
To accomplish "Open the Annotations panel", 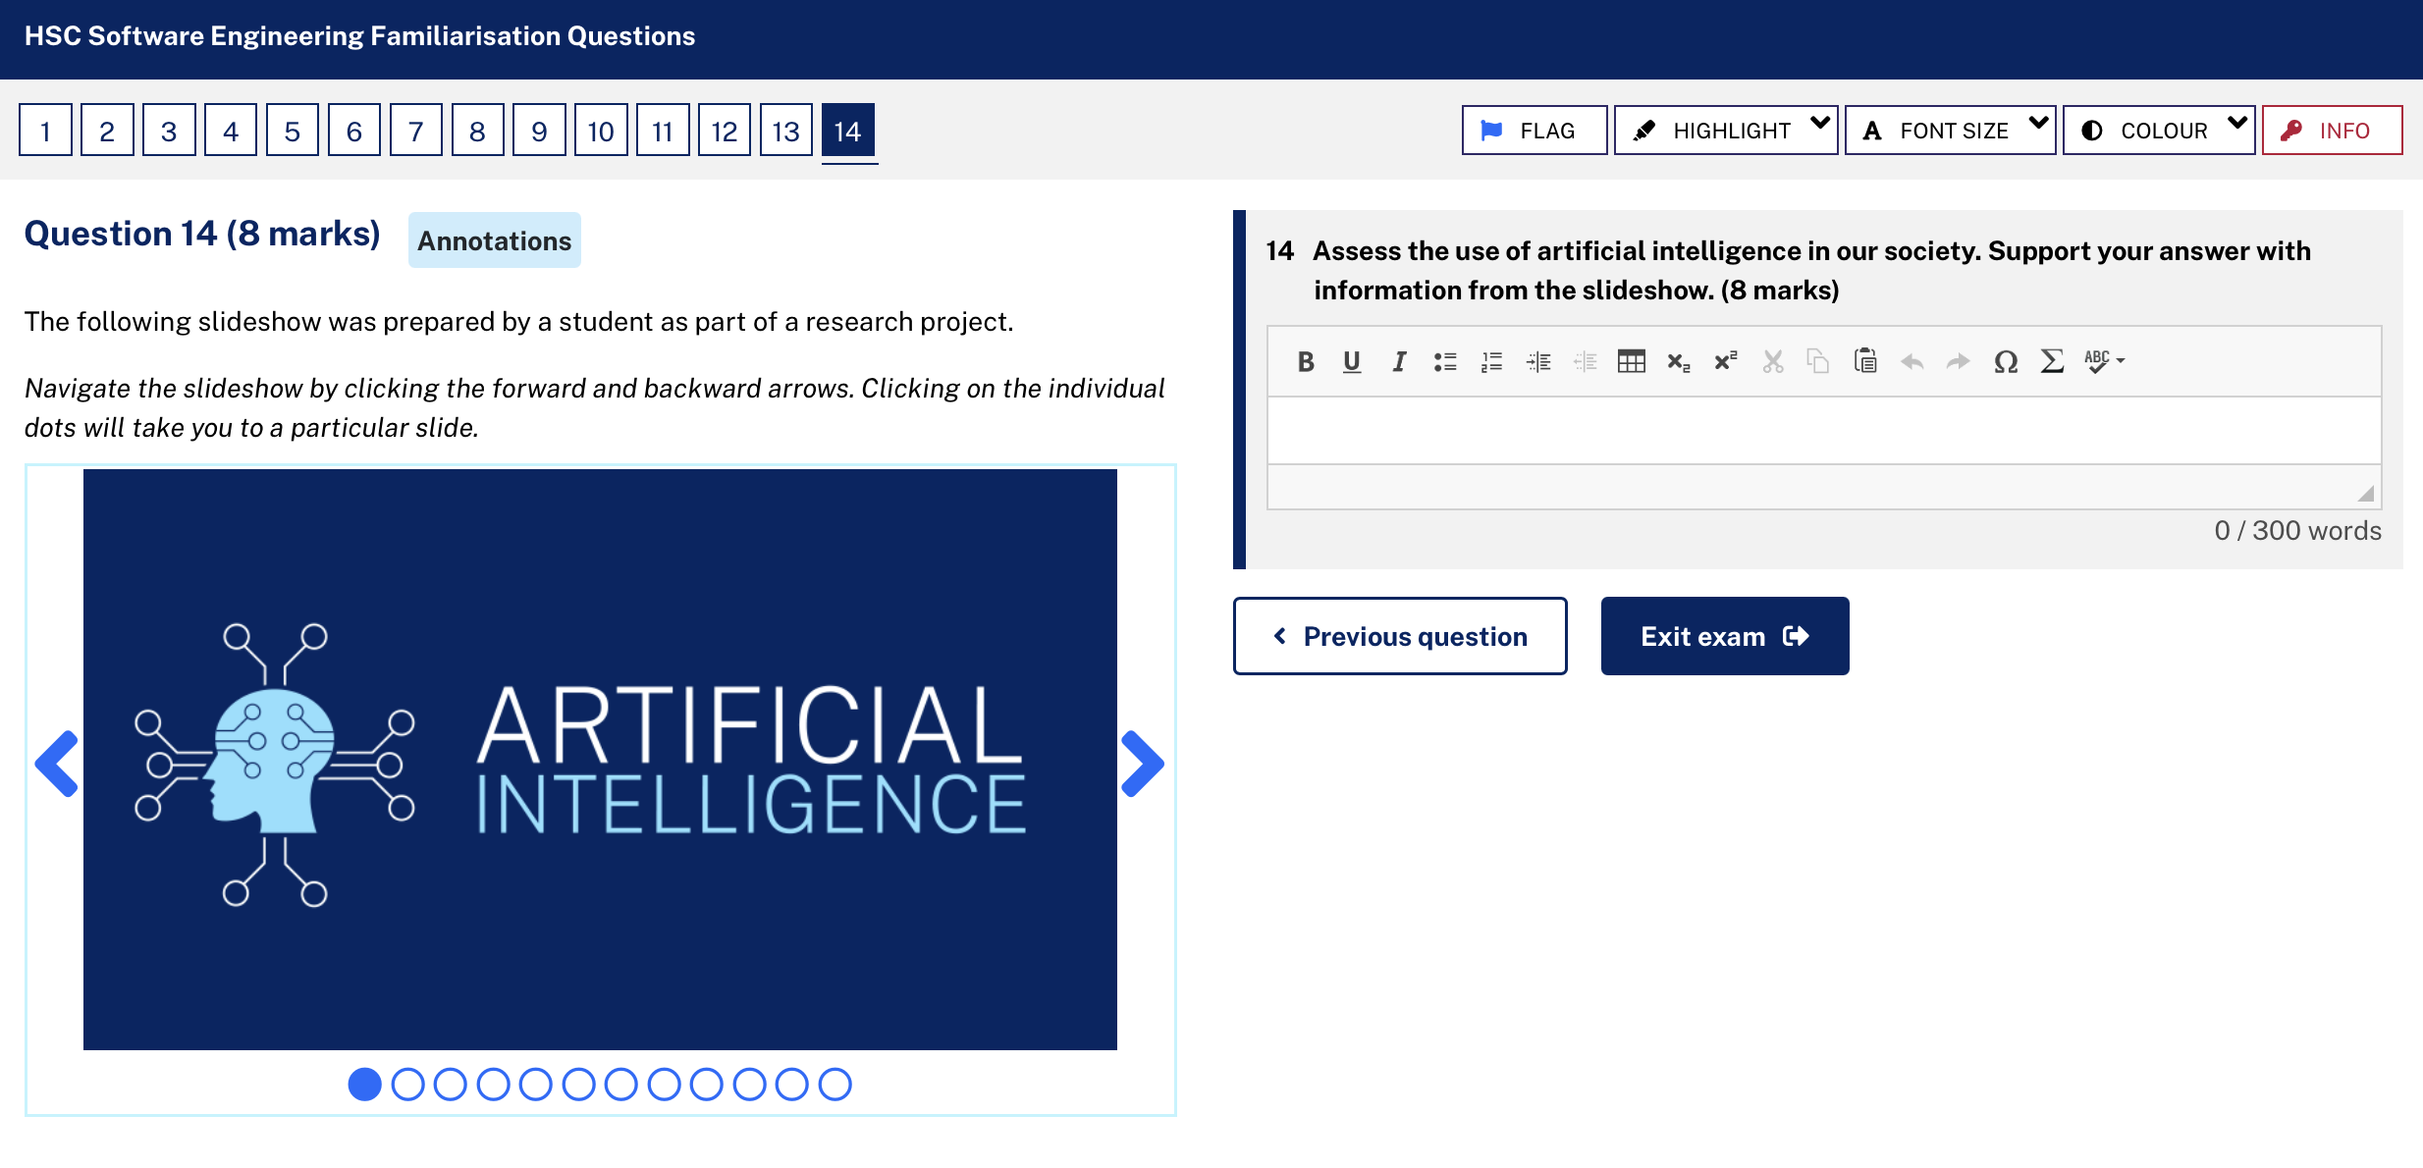I will point(494,240).
